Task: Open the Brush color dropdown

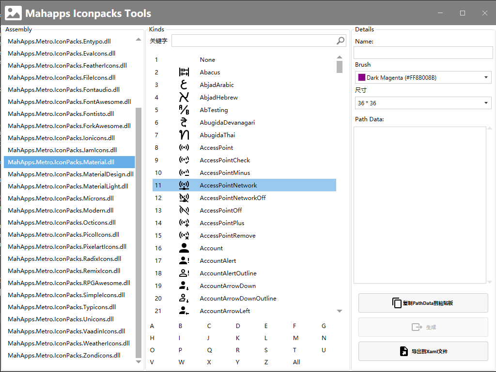Action: pos(487,77)
